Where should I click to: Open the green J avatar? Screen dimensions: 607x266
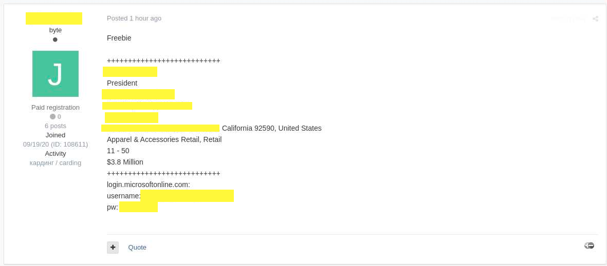click(x=56, y=74)
